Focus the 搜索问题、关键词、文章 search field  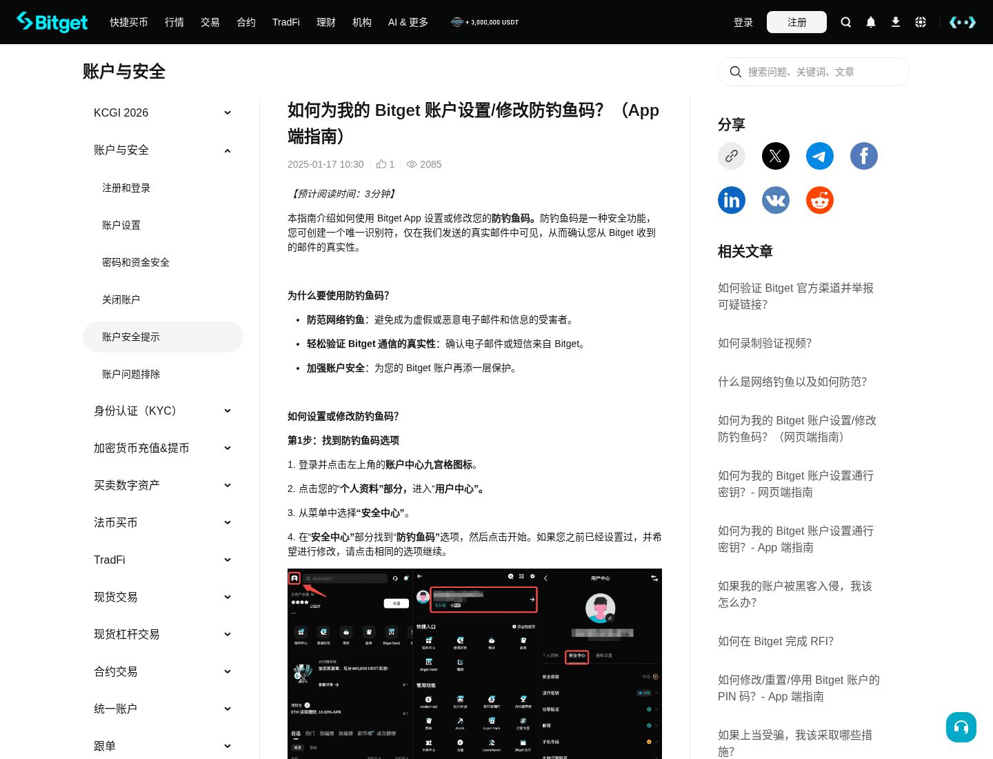814,72
